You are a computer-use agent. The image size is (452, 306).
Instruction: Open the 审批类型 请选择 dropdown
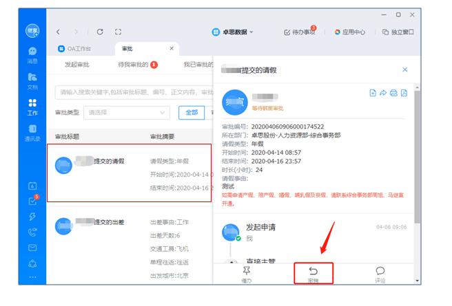[x=127, y=113]
